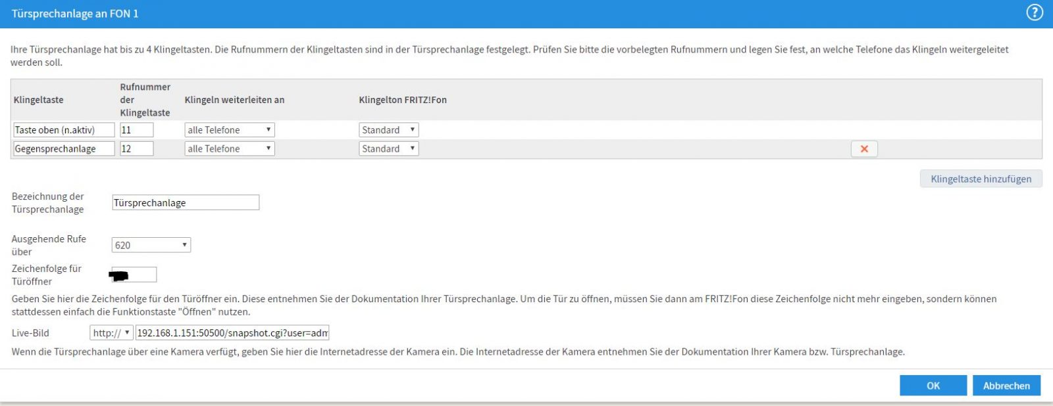Click the Bezeichnung der Türsprechanlage text field
The image size is (1053, 406).
coord(186,203)
